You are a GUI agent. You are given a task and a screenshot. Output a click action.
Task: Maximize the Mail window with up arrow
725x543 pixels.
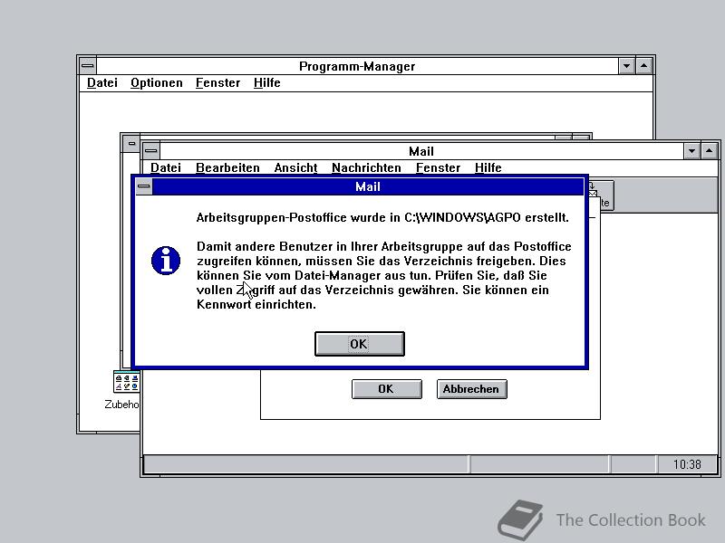(x=710, y=151)
